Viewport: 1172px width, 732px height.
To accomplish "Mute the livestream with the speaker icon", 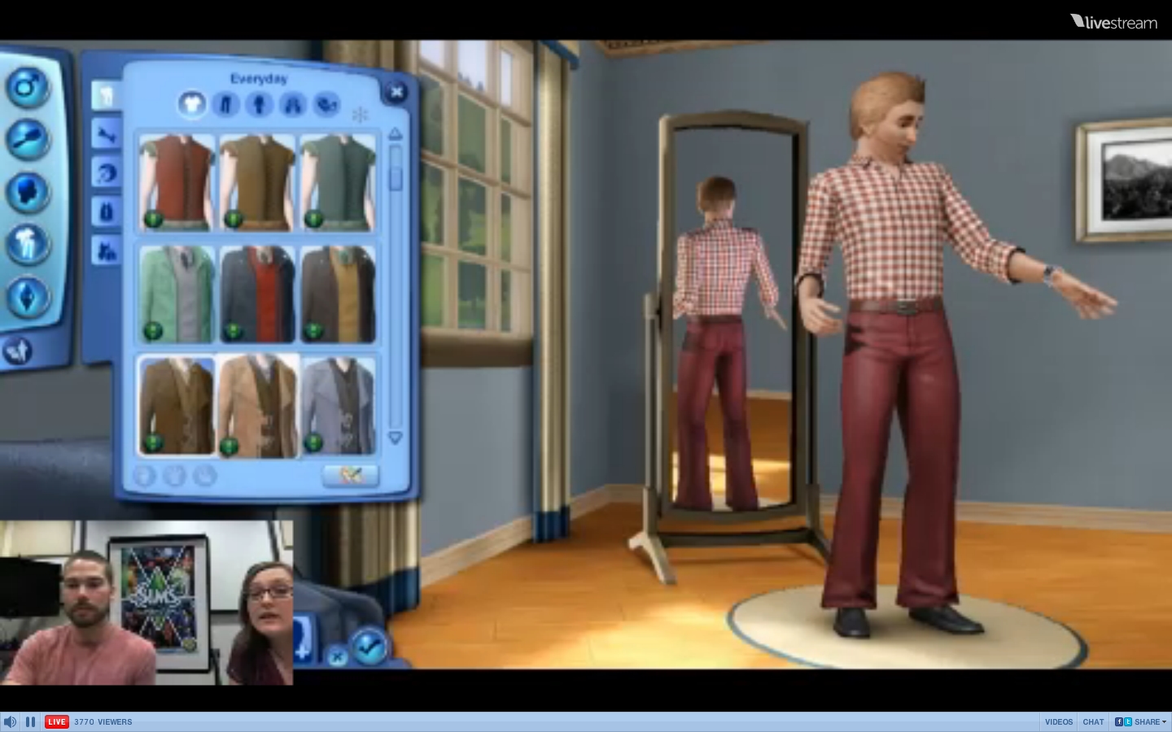I will click(10, 721).
